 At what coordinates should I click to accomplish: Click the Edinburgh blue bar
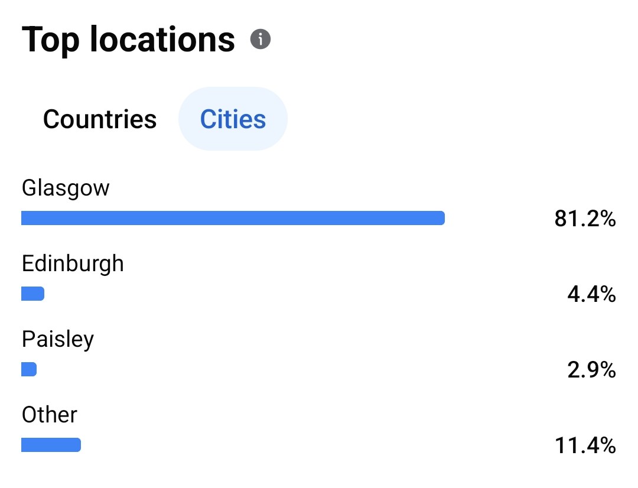coord(32,294)
